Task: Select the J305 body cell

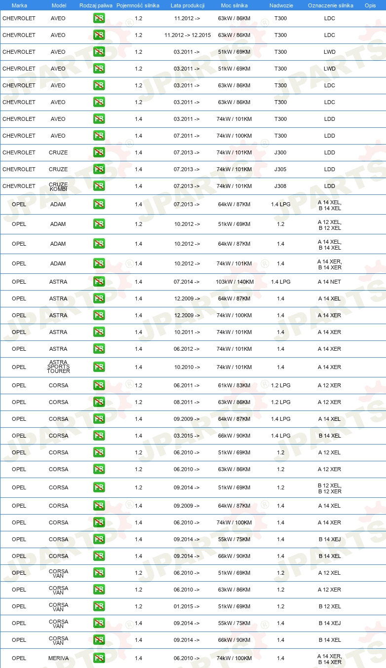Action: pos(280,169)
